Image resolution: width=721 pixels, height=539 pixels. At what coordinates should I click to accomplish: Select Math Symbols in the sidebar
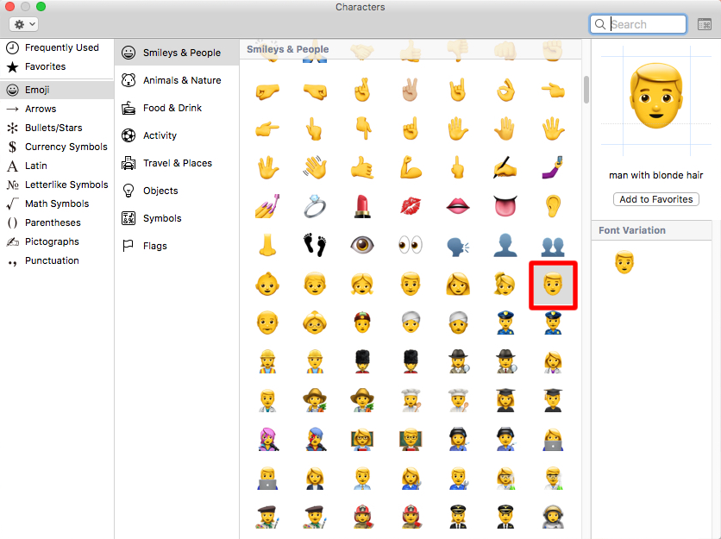pyautogui.click(x=57, y=204)
